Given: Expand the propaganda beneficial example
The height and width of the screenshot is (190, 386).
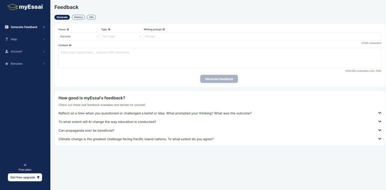Looking at the screenshot, I should pyautogui.click(x=220, y=130).
